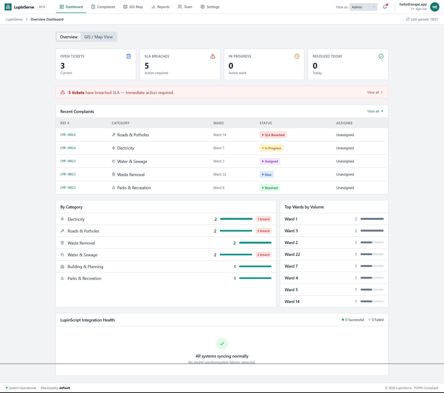The width and height of the screenshot is (444, 393).
Task: Click the Ward 22 row in Top Wards
Action: tap(334, 254)
